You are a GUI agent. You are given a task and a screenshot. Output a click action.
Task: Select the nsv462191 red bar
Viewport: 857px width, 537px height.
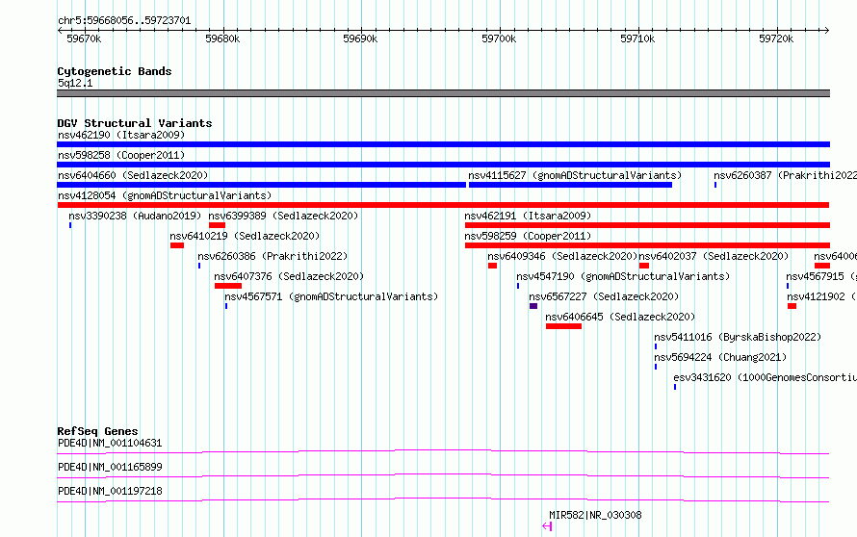click(x=647, y=225)
